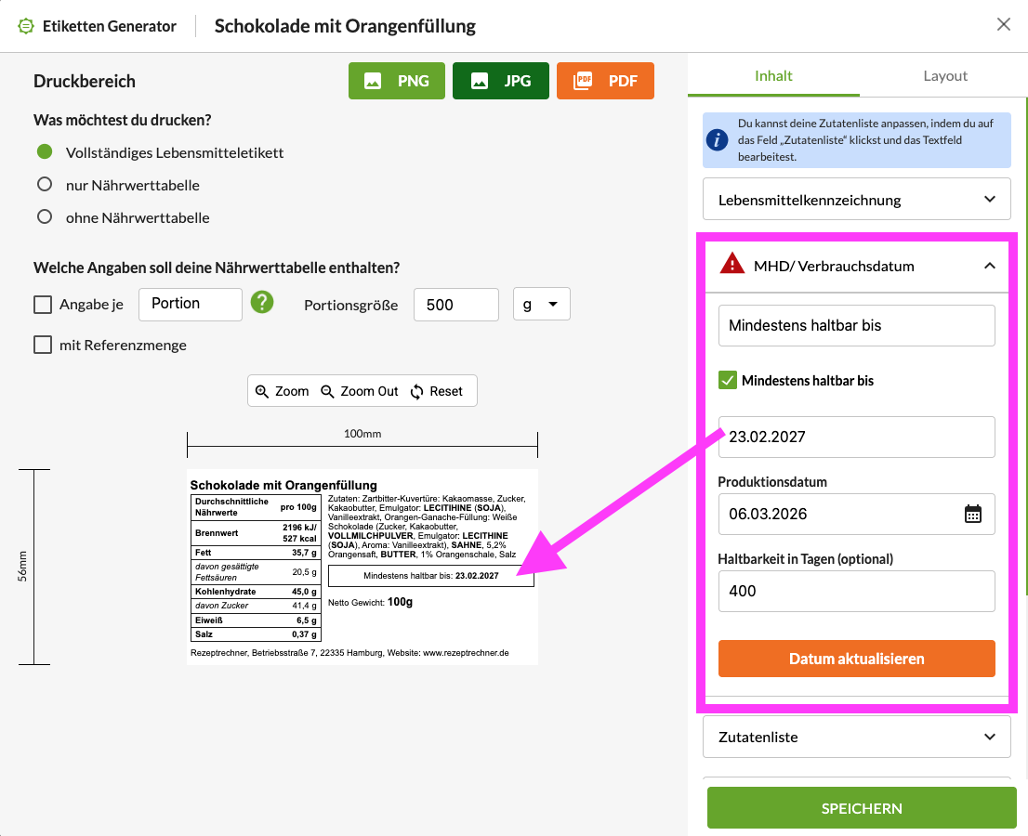
Task: Switch to the Layout tab
Action: (x=944, y=75)
